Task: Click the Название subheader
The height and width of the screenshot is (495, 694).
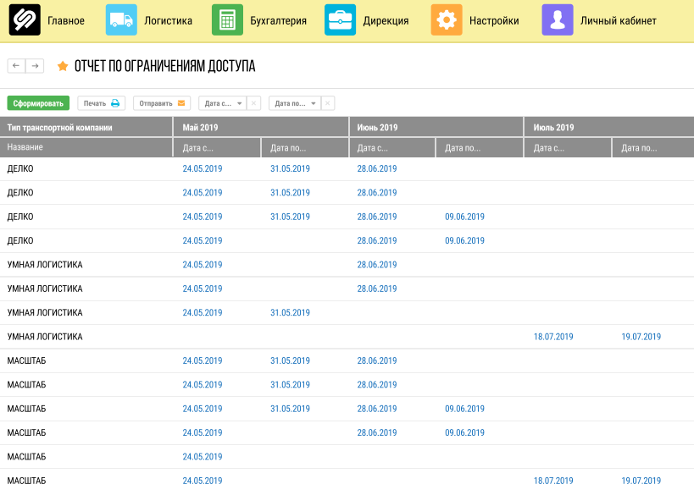Action: coord(86,147)
